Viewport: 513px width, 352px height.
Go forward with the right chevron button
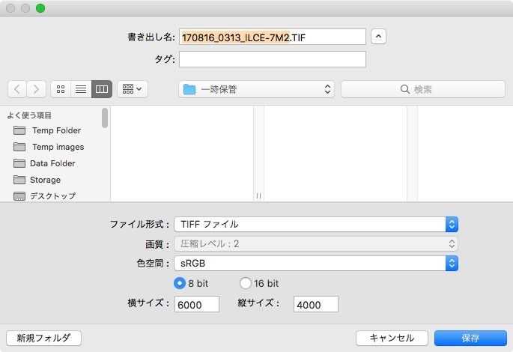tap(36, 89)
